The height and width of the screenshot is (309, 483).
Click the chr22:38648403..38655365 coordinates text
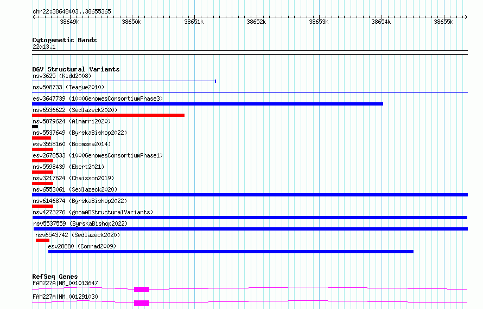(x=72, y=12)
